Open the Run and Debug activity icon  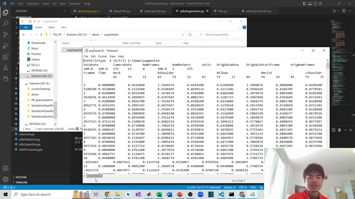click(6, 46)
